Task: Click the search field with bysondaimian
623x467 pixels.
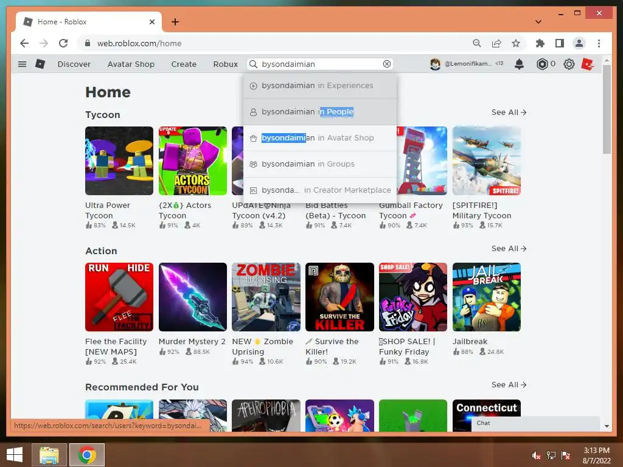Action: pyautogui.click(x=320, y=64)
